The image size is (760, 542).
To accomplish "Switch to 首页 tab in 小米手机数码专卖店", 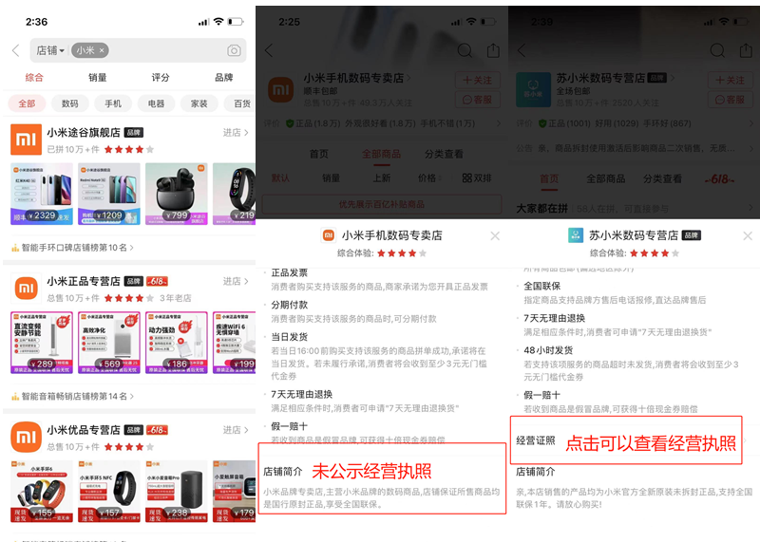I will point(319,154).
